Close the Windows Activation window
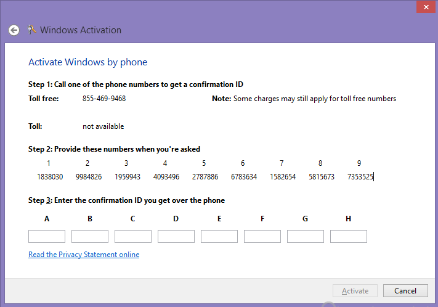Screen dimensions: 438x307 [426, 7]
